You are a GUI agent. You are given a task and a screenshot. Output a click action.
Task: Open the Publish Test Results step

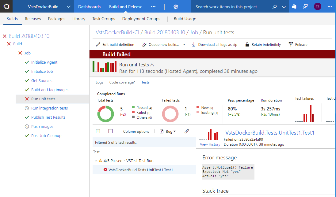point(48,117)
